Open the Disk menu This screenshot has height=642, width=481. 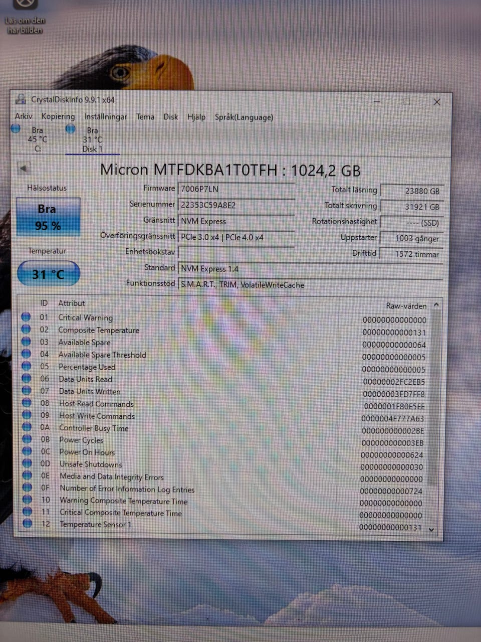[171, 117]
